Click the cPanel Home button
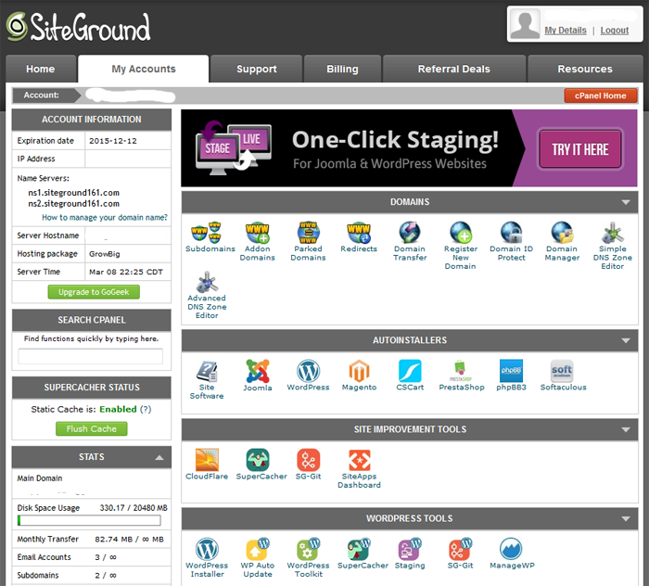The width and height of the screenshot is (649, 586). point(601,96)
